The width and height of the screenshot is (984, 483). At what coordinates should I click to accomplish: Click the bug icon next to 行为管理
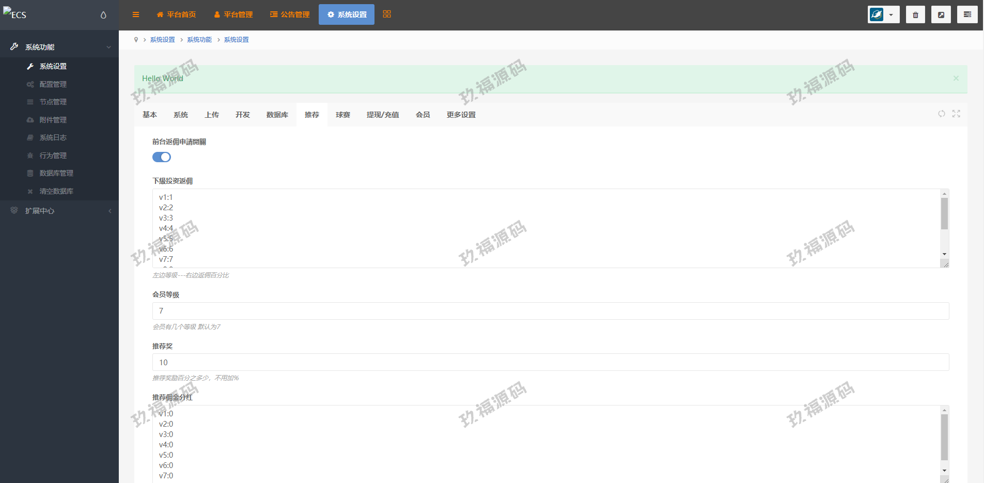[x=30, y=155]
